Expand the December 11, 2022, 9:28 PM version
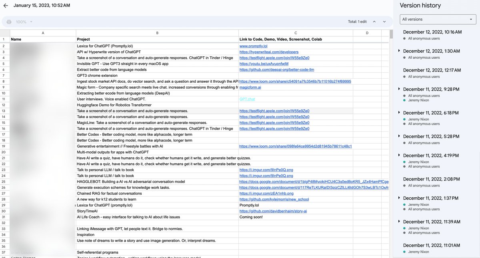 click(x=399, y=89)
